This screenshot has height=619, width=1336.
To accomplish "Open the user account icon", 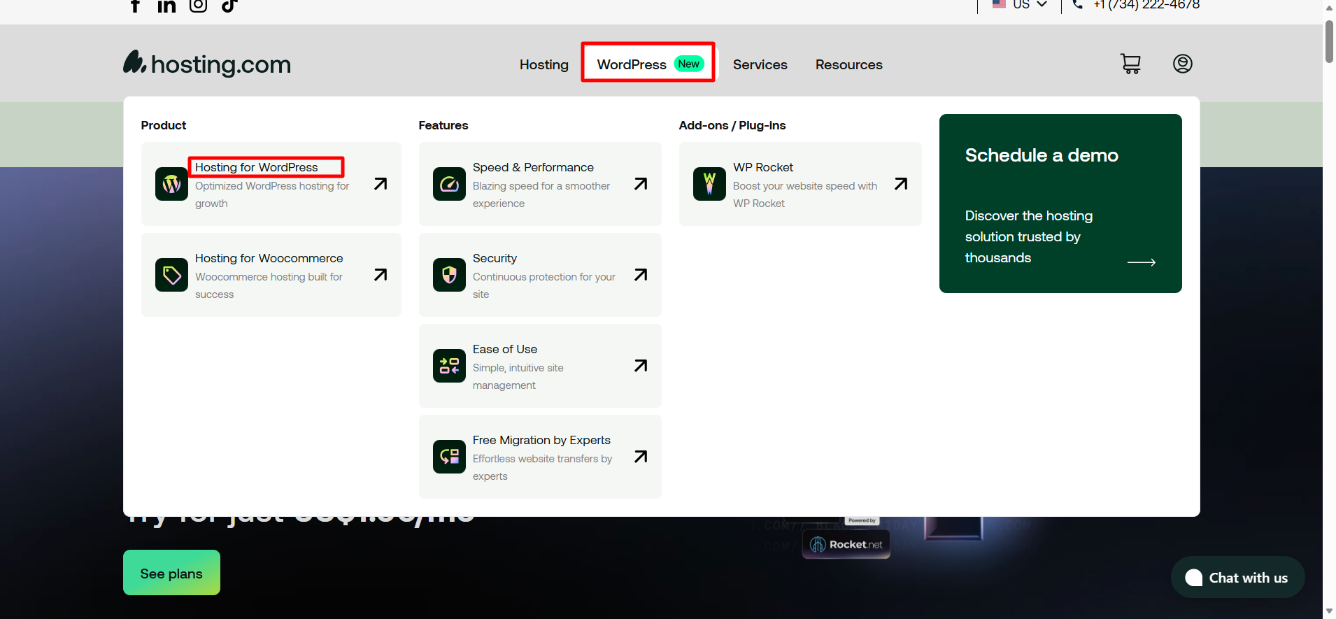I will click(1183, 64).
